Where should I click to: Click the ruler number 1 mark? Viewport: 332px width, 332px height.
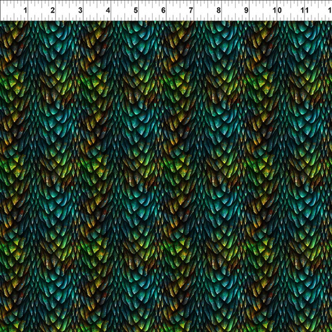coord(25,10)
